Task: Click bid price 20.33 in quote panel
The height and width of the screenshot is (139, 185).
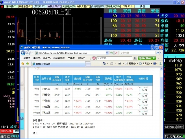Action: click(x=126, y=16)
